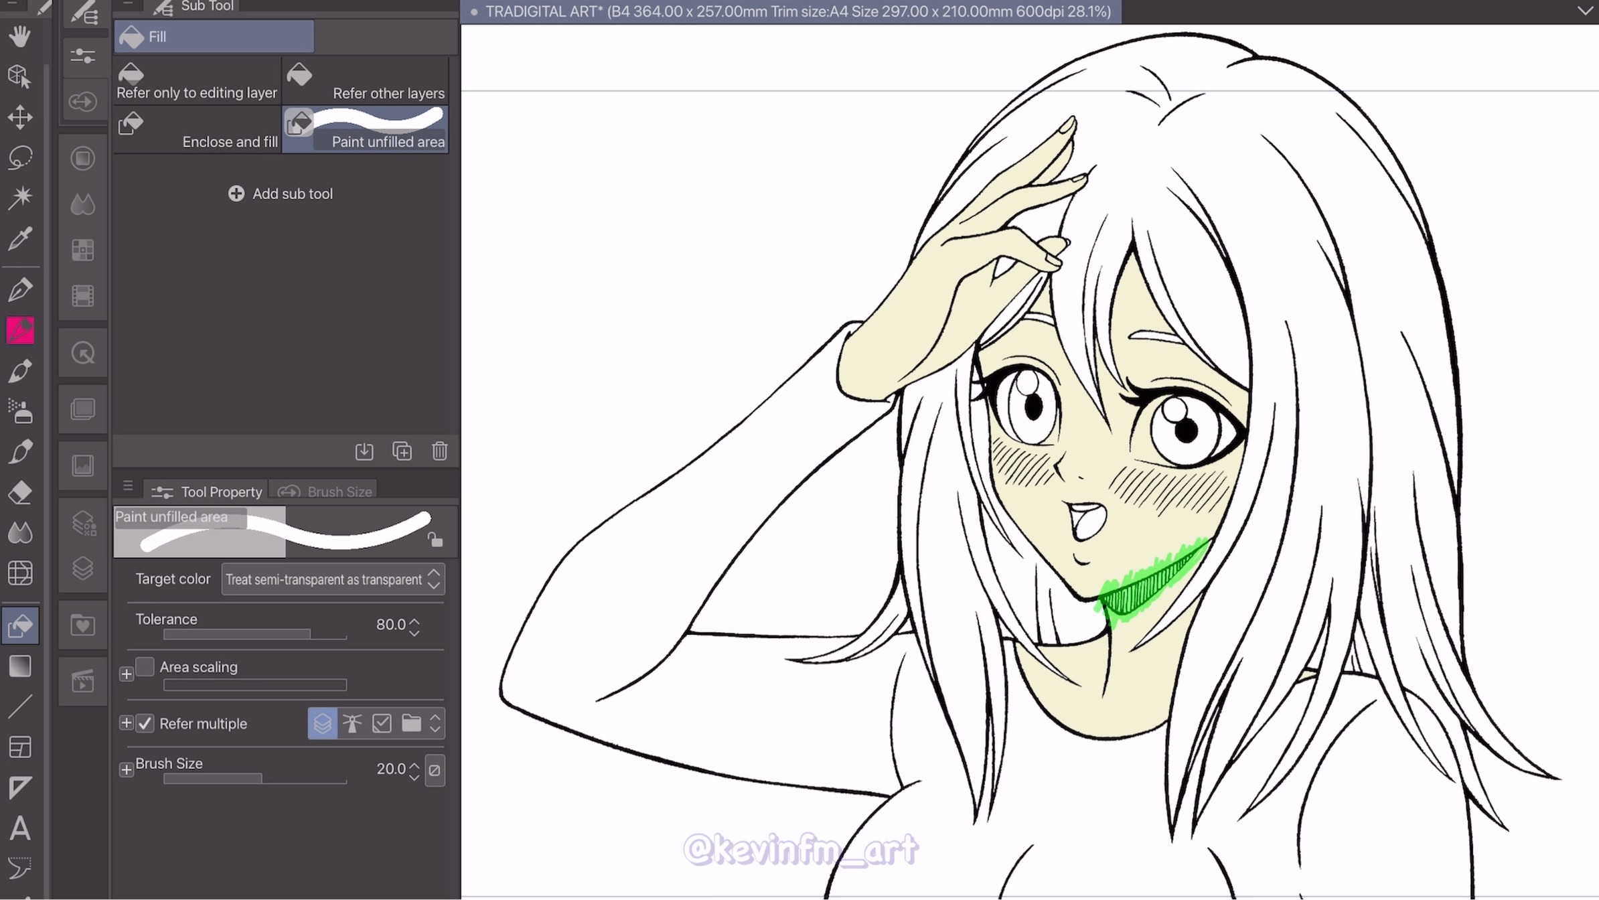Enable the Area scaling checkbox
This screenshot has height=900, width=1599.
point(145,667)
